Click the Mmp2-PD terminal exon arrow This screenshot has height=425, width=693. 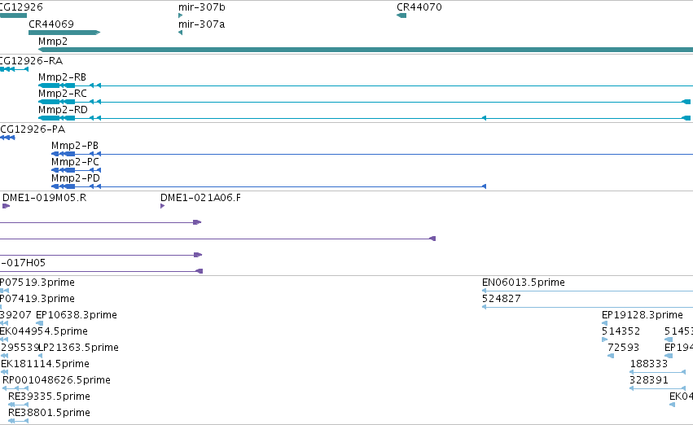(x=484, y=186)
